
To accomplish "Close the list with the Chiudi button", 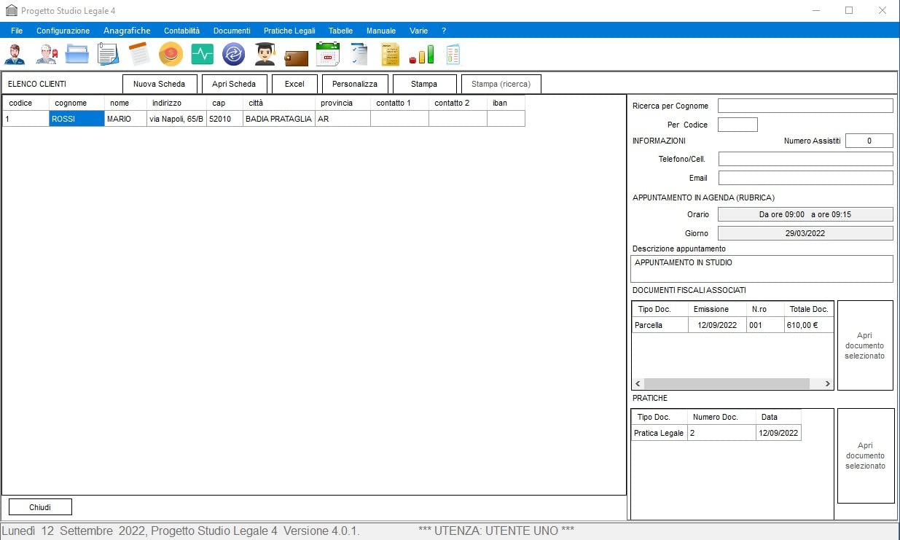I will (40, 507).
